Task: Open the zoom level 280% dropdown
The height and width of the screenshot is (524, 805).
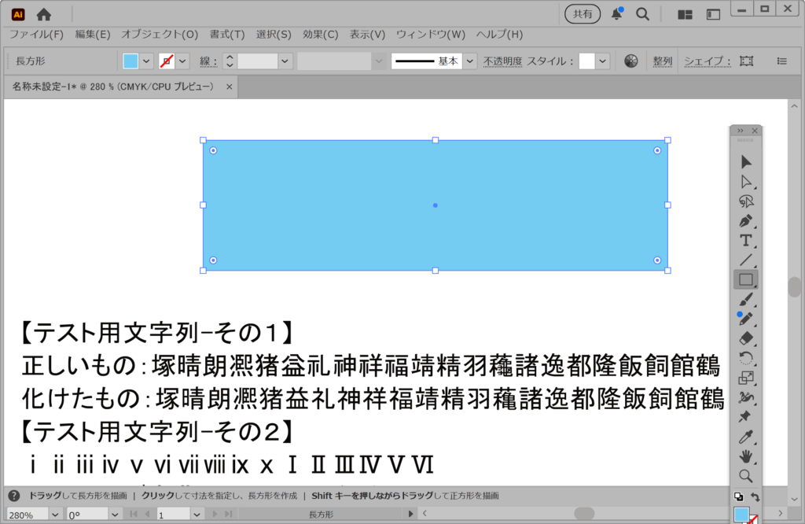Action: point(54,515)
